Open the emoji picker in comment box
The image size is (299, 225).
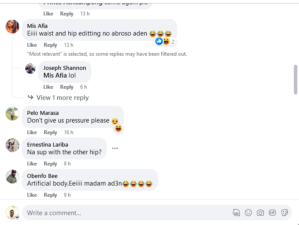click(248, 213)
